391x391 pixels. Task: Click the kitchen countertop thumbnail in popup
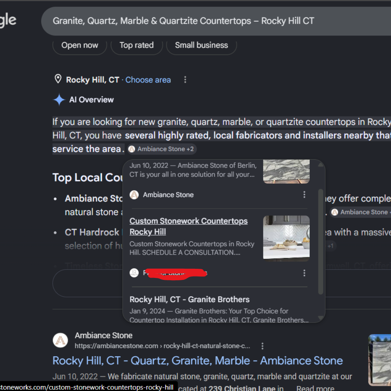(286, 238)
